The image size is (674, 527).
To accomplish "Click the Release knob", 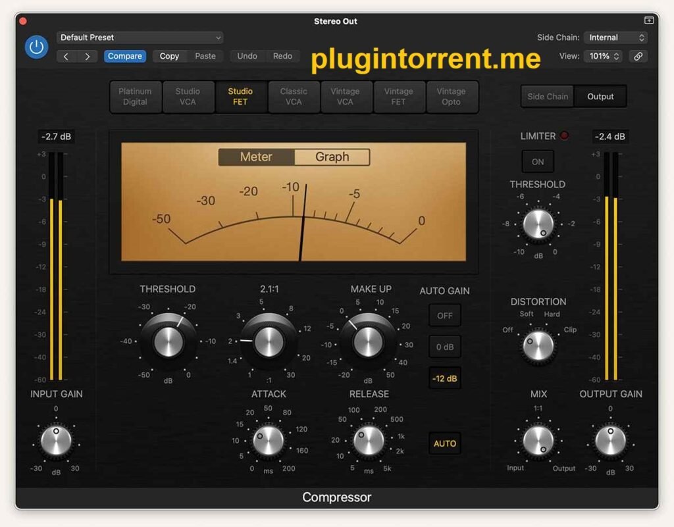I will tap(369, 440).
